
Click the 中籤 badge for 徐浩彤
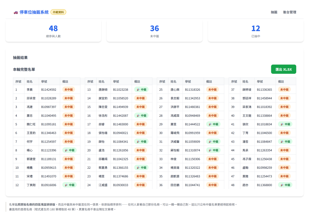click(141, 116)
